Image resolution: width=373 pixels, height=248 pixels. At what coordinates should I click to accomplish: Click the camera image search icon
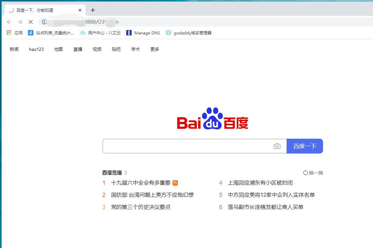click(277, 146)
